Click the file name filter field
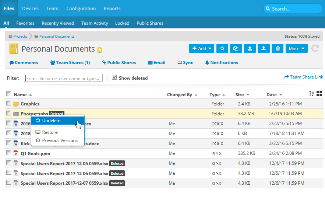The height and width of the screenshot is (198, 325). tap(63, 78)
